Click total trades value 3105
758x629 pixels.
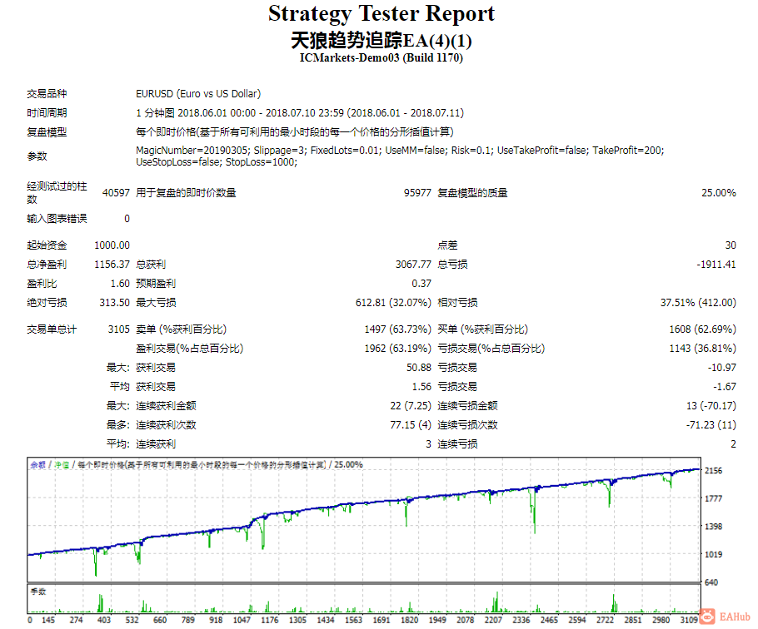click(119, 329)
